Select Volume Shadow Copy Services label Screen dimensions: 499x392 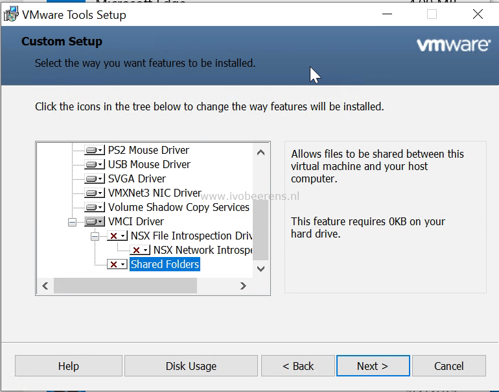tap(178, 208)
